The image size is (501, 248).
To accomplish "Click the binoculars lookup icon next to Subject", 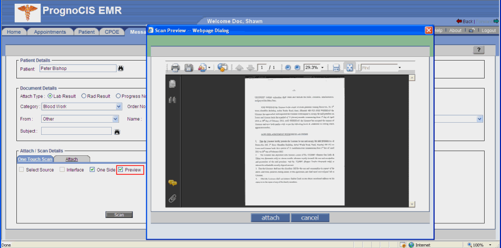I will point(117,131).
